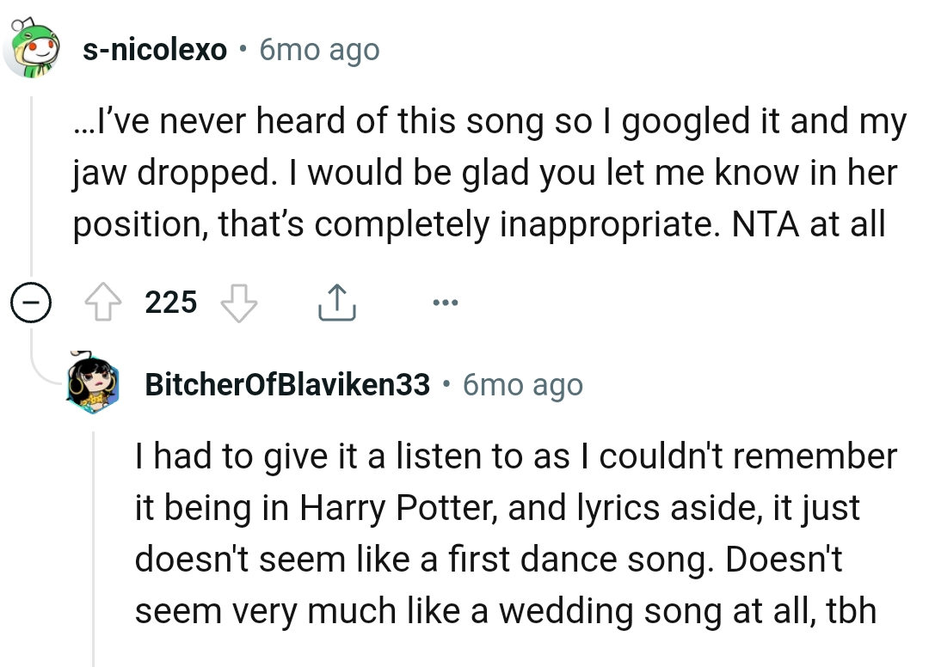This screenshot has width=929, height=667.
Task: Open BitcherOfBlaviken33's profile
Action: (x=285, y=385)
